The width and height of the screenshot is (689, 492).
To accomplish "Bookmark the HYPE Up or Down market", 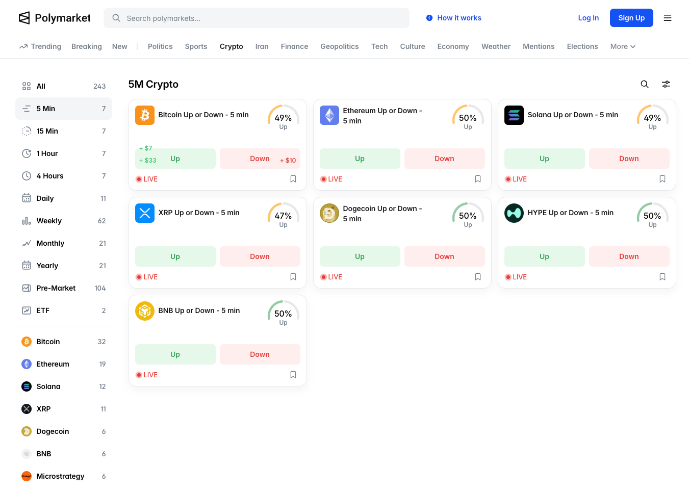I will [662, 277].
